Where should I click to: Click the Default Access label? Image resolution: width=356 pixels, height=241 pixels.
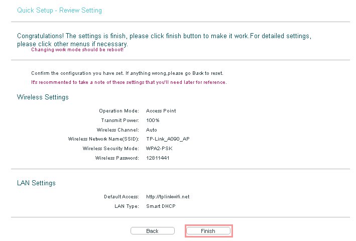pyautogui.click(x=121, y=197)
